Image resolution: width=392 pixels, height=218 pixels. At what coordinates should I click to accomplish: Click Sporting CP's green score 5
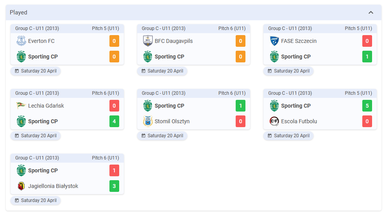pyautogui.click(x=367, y=106)
